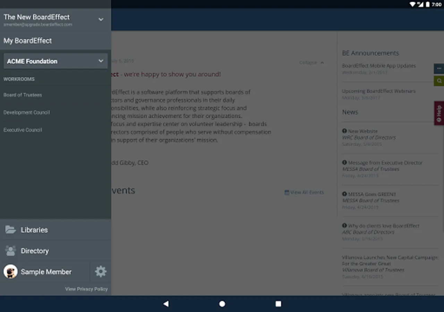Open the ACME Foundation dropdown
This screenshot has height=312, width=444.
pyautogui.click(x=55, y=61)
